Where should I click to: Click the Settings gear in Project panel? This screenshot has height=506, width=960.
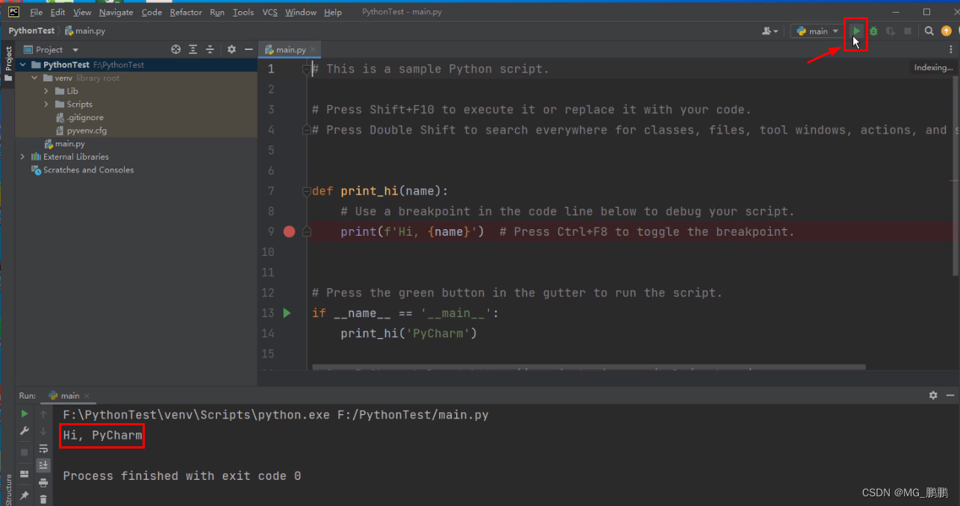coord(231,49)
